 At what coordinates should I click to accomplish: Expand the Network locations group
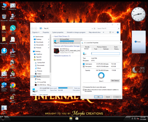click(x=53, y=56)
